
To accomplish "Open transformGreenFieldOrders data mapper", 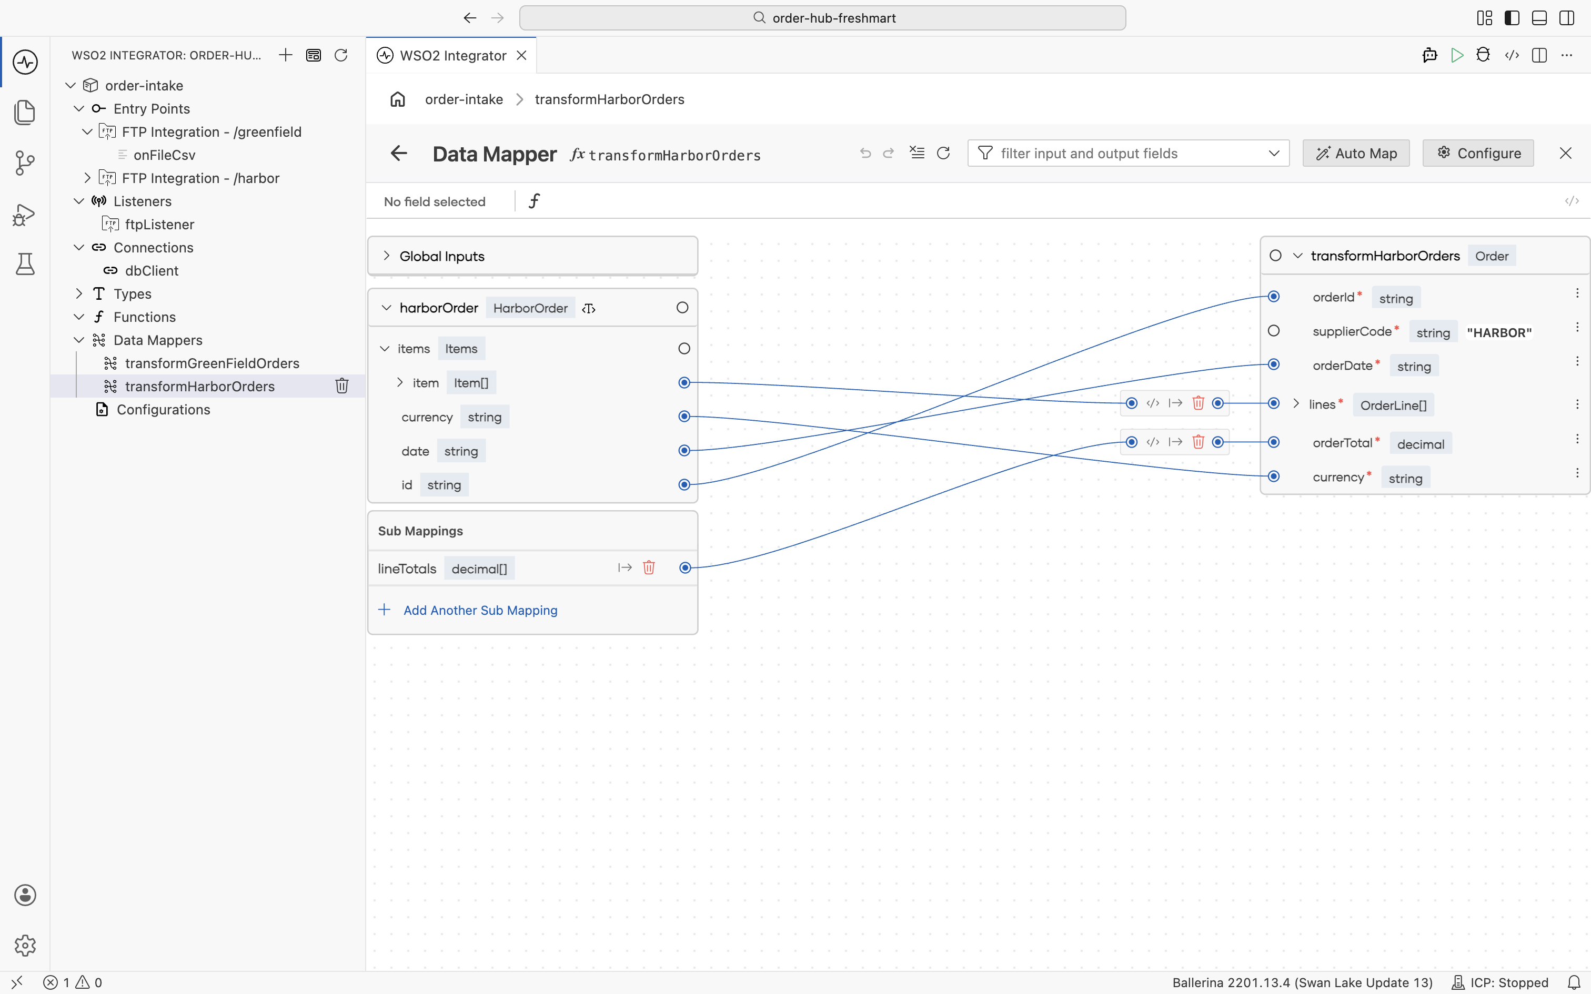I will click(212, 363).
